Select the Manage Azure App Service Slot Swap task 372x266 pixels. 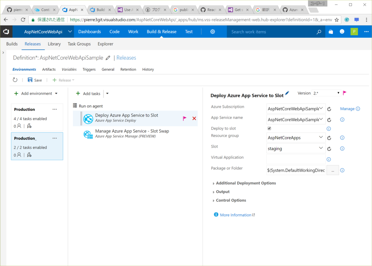tap(135, 134)
